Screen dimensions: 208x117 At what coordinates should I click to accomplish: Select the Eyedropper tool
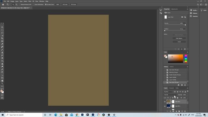[x=2, y=44]
